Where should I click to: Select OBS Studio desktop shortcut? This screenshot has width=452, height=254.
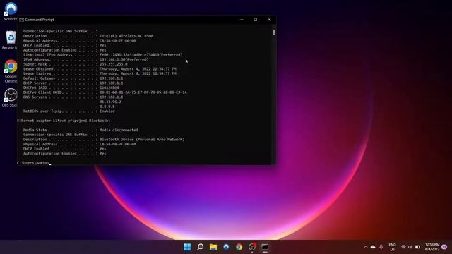11,97
